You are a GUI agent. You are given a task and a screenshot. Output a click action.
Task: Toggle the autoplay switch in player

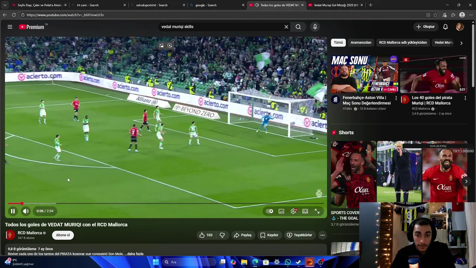tap(269, 211)
